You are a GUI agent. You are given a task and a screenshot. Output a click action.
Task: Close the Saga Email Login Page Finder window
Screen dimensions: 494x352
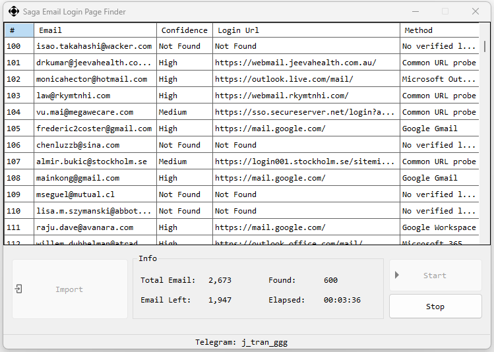pos(476,12)
